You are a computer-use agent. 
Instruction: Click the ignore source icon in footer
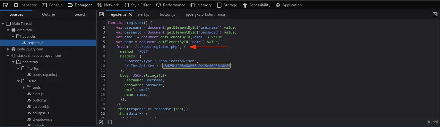[x=101, y=122]
